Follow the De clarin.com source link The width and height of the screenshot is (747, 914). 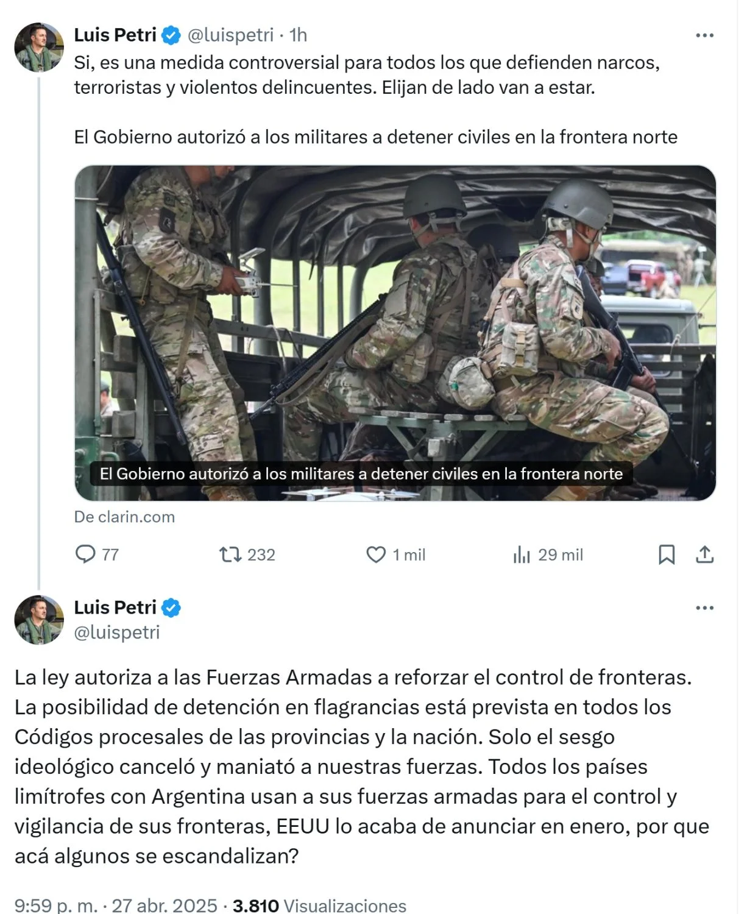click(x=124, y=517)
